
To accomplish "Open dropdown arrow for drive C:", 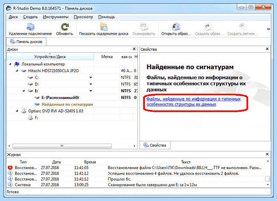I will pos(90,78).
